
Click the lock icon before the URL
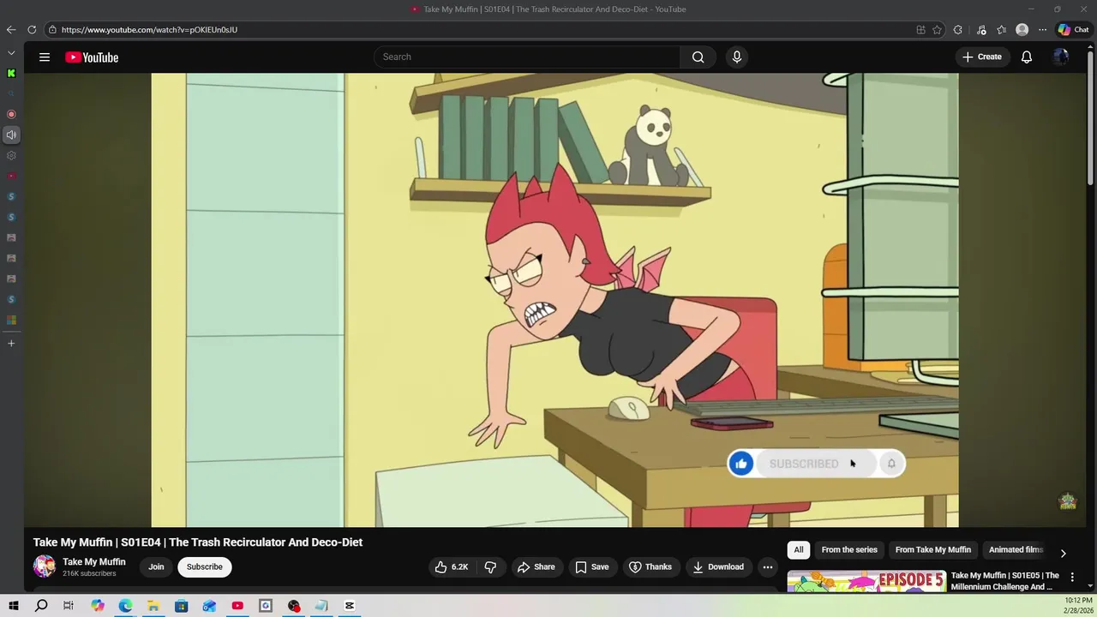click(x=52, y=30)
